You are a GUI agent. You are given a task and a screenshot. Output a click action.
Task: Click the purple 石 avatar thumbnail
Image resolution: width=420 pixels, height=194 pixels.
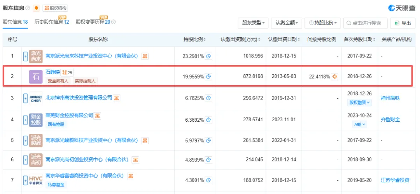point(36,77)
